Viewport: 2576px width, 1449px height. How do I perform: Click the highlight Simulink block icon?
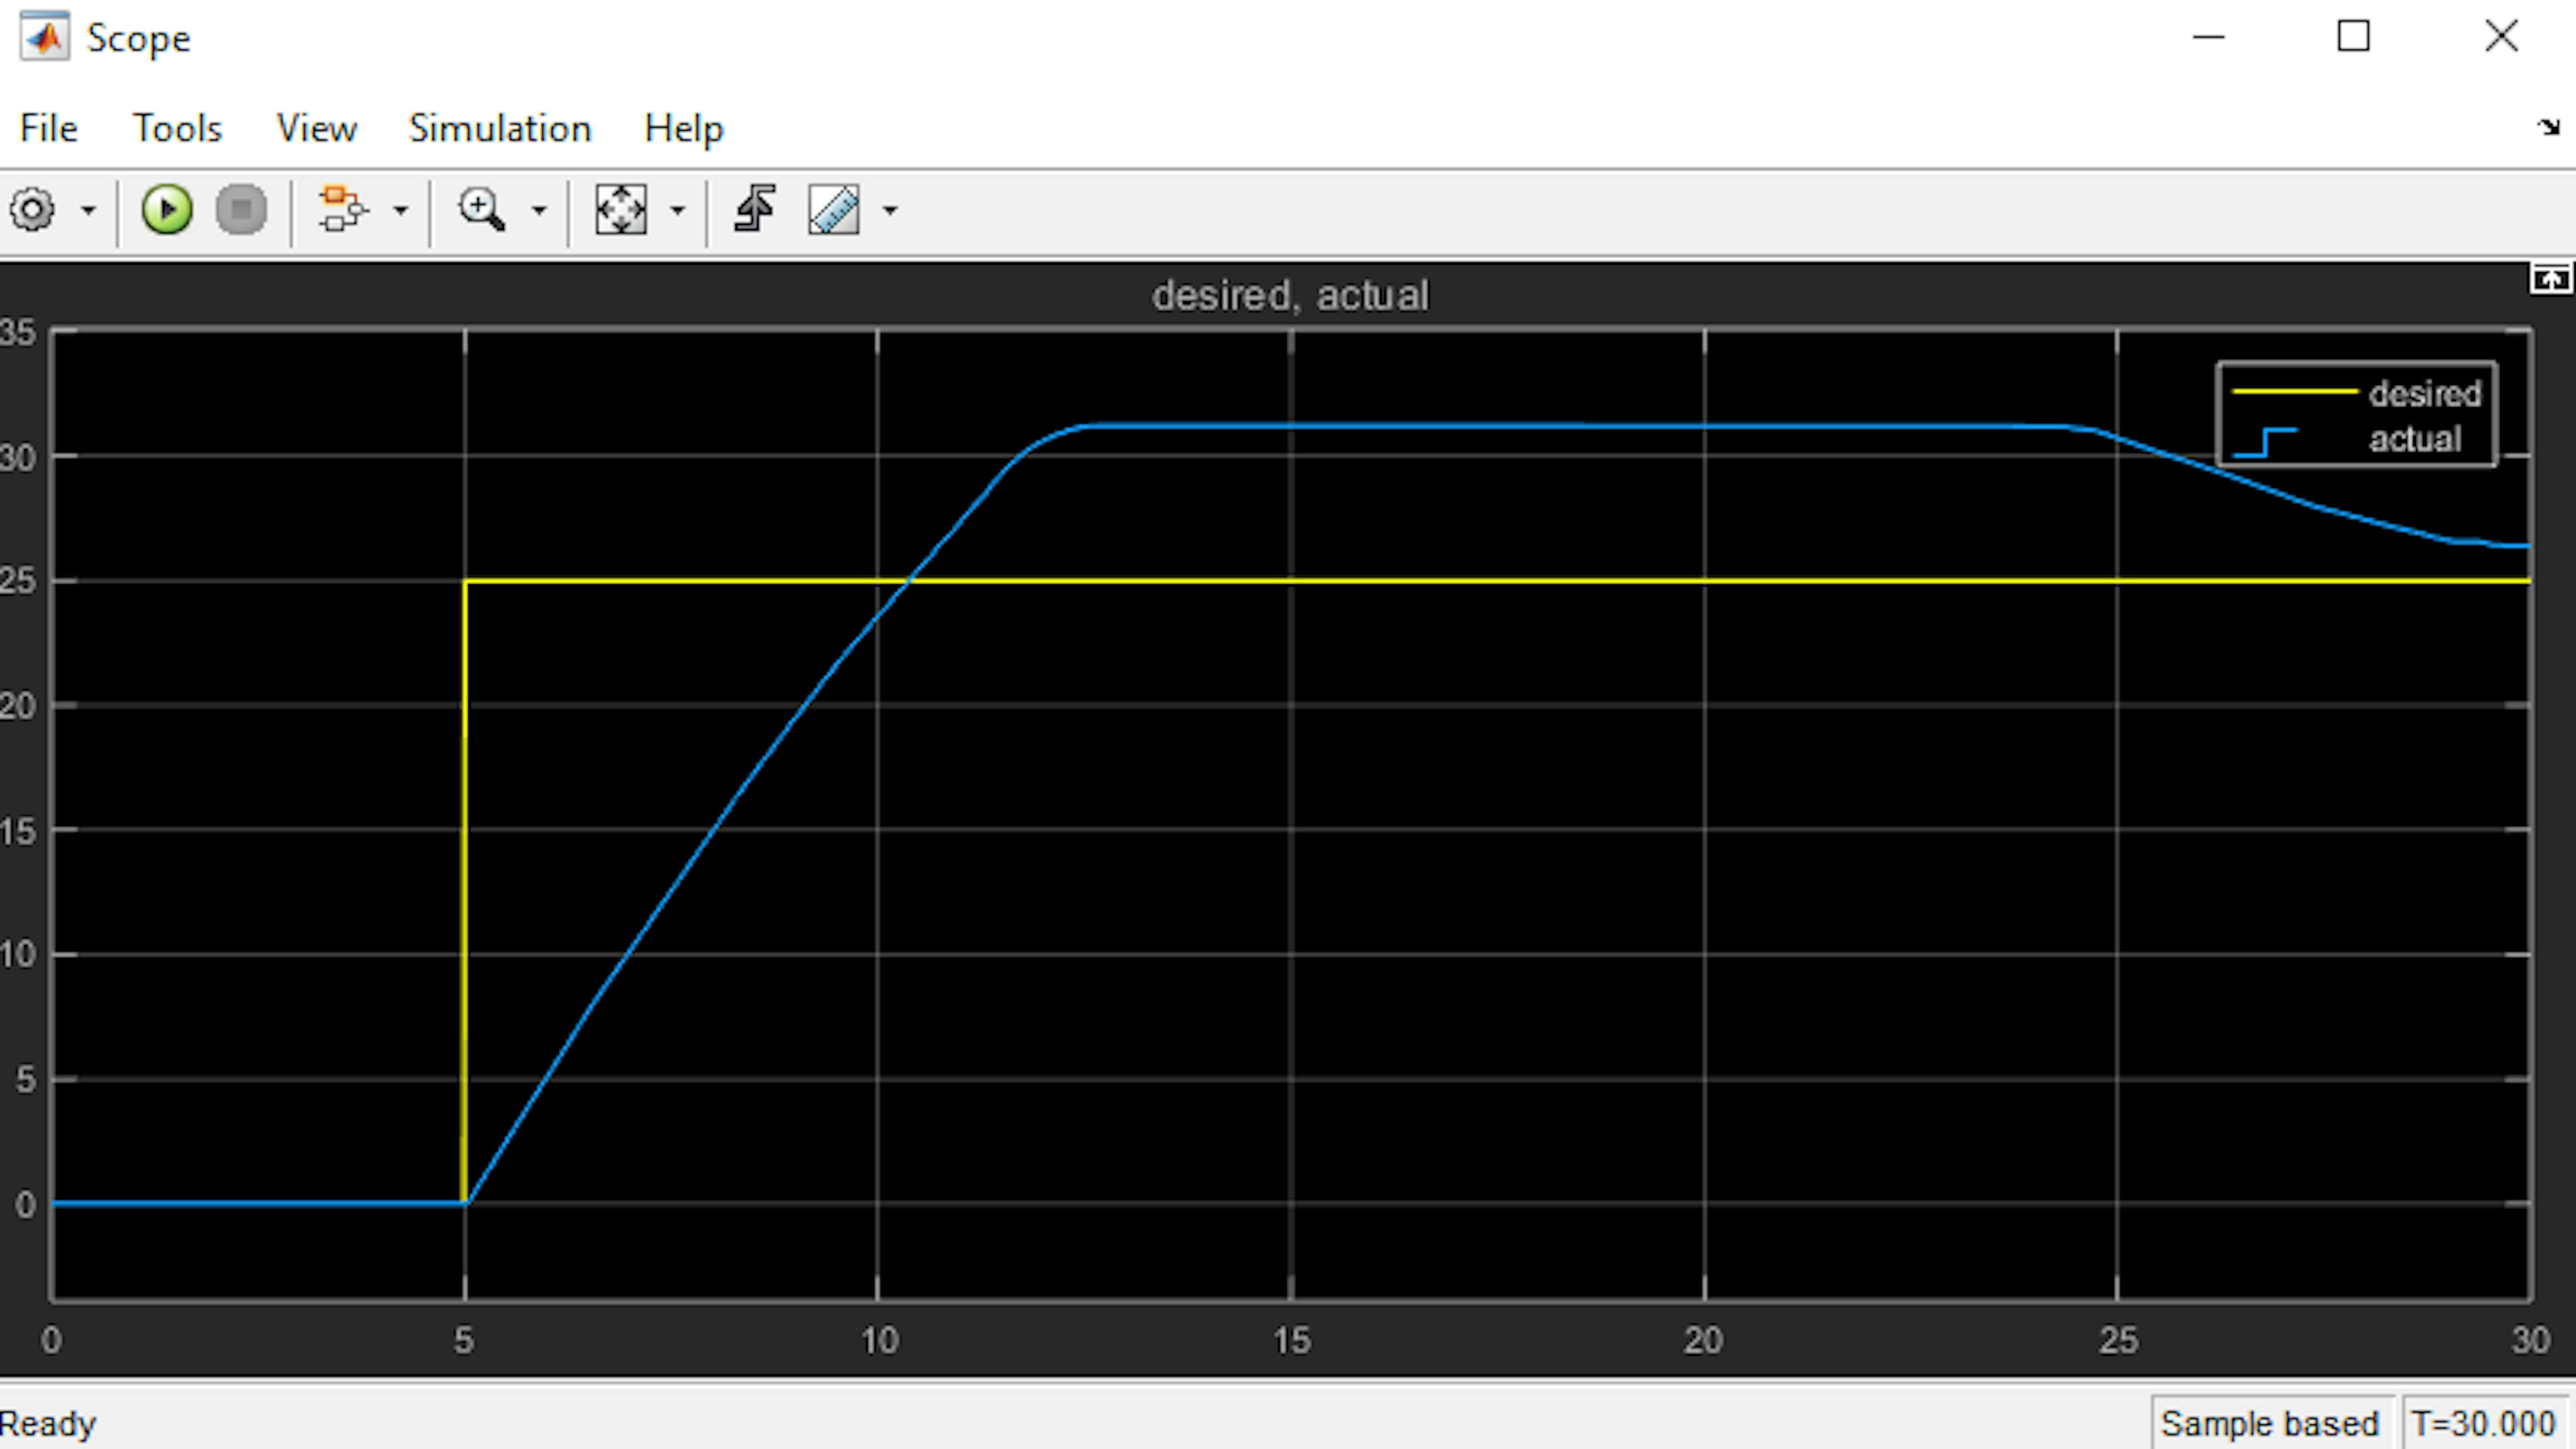tap(343, 210)
